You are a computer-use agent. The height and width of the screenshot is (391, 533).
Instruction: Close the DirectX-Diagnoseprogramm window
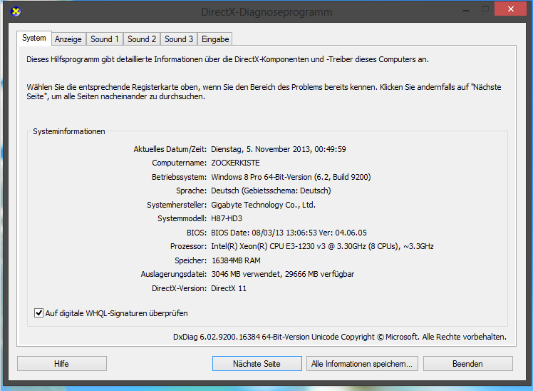pos(511,9)
